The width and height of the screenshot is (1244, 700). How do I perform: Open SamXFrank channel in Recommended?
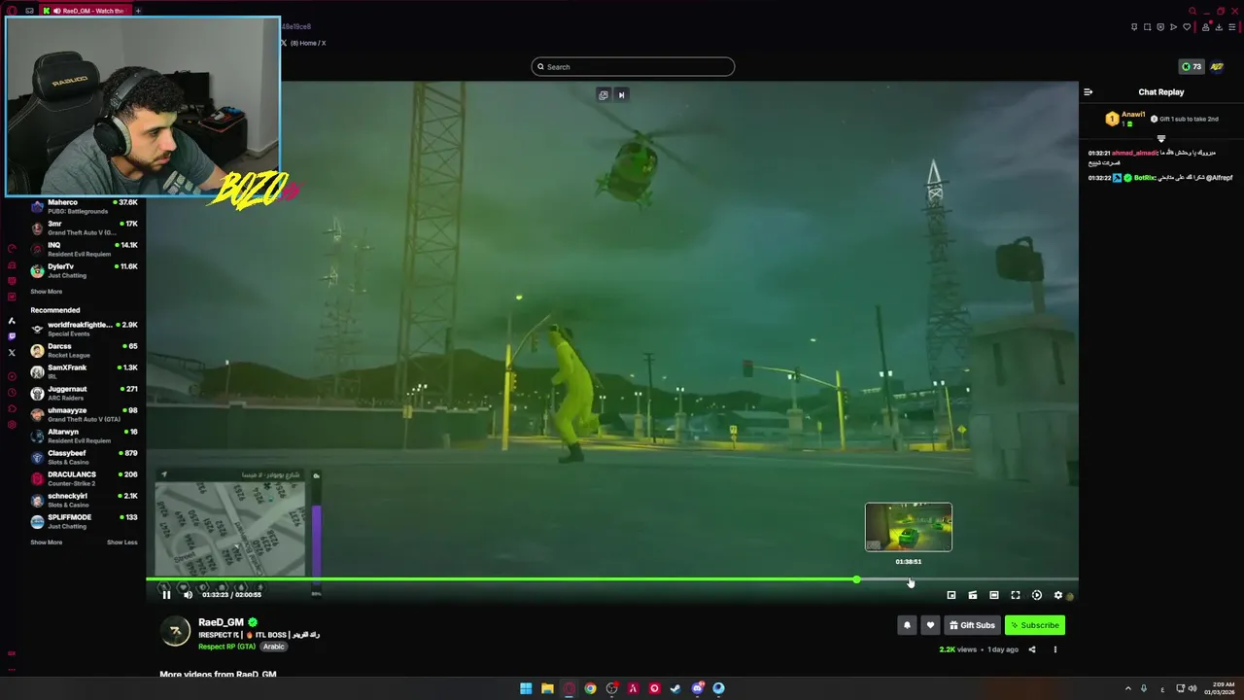point(85,371)
